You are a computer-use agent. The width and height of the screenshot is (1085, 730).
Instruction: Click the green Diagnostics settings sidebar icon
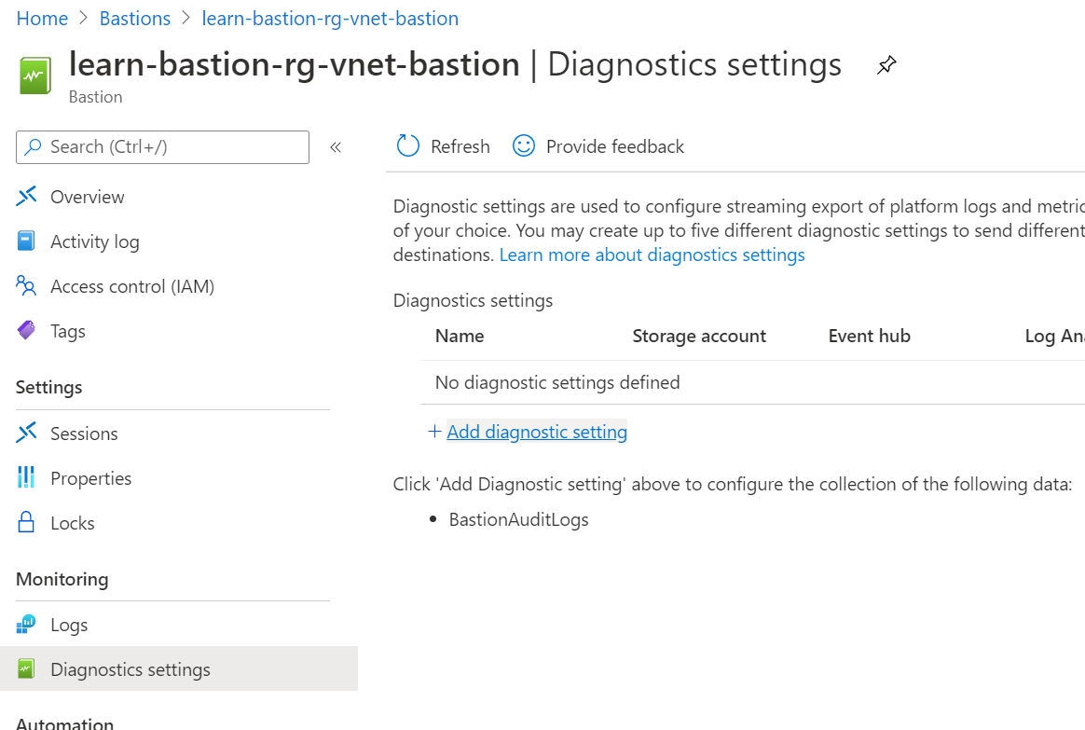coord(26,669)
